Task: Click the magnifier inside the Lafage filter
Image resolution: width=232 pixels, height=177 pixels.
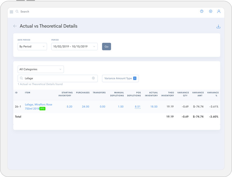Action: pyautogui.click(x=21, y=78)
